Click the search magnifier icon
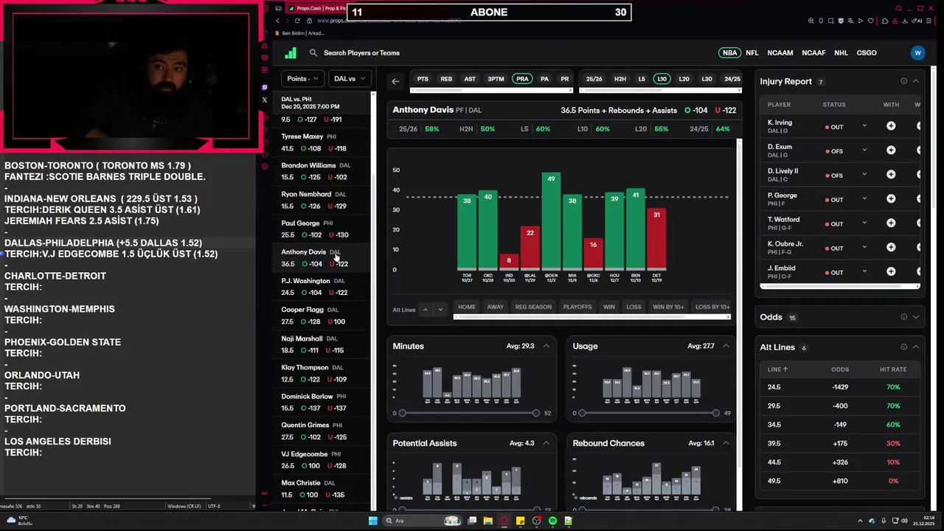The image size is (944, 531). [313, 53]
